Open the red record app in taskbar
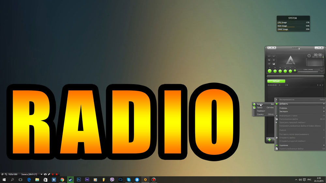Image resolution: width=326 pixels, height=183 pixels. click(154, 180)
